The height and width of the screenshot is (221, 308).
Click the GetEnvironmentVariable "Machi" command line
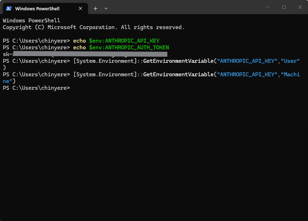point(151,74)
